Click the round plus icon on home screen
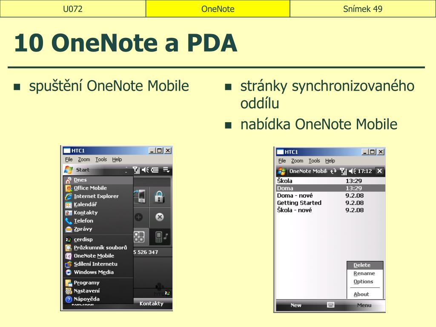The image size is (436, 327). [138, 217]
